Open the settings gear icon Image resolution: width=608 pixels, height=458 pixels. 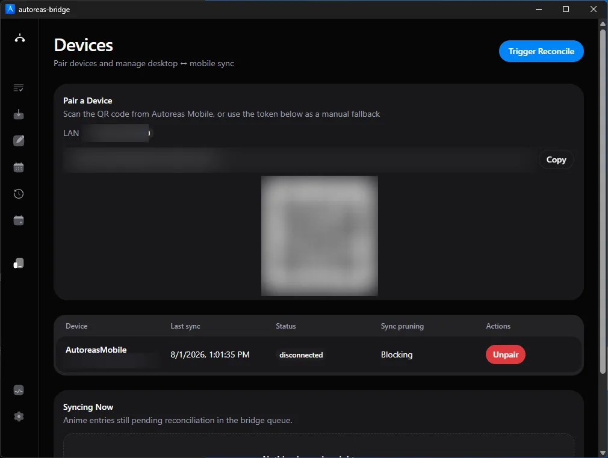pos(19,416)
